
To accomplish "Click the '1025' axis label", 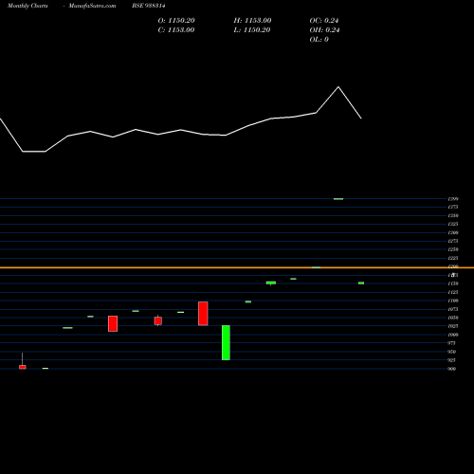I will 453,326.
